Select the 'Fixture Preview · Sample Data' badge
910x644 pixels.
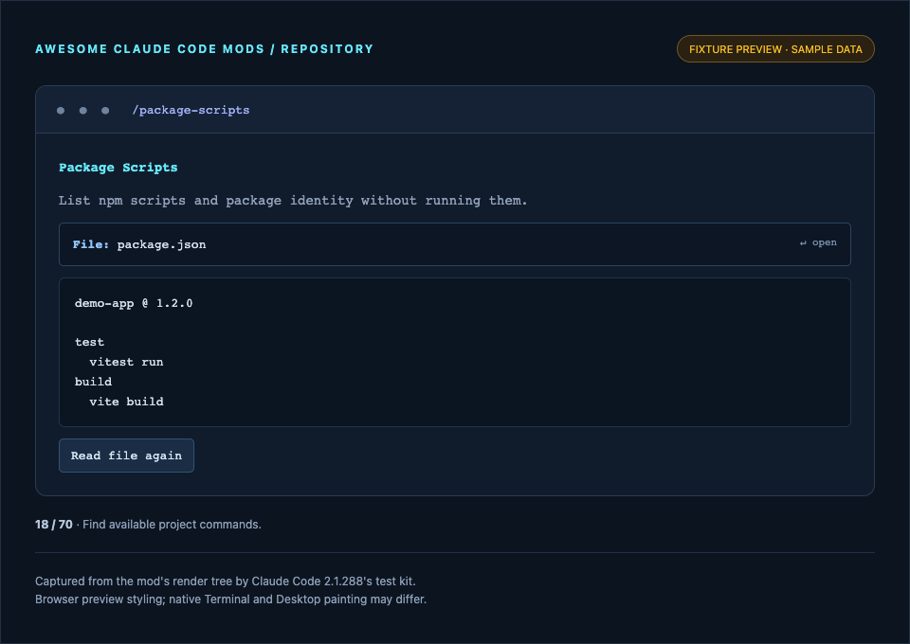tap(775, 49)
